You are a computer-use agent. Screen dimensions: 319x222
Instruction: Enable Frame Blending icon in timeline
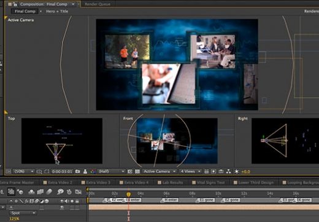[40, 192]
